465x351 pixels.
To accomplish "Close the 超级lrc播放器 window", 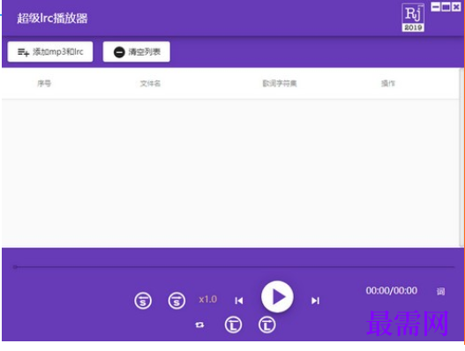I will click(456, 7).
